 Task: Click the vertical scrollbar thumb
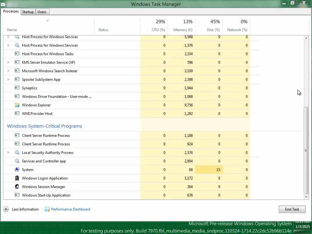point(306,150)
